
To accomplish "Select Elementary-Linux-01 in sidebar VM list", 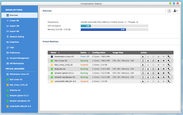I will (19, 74).
